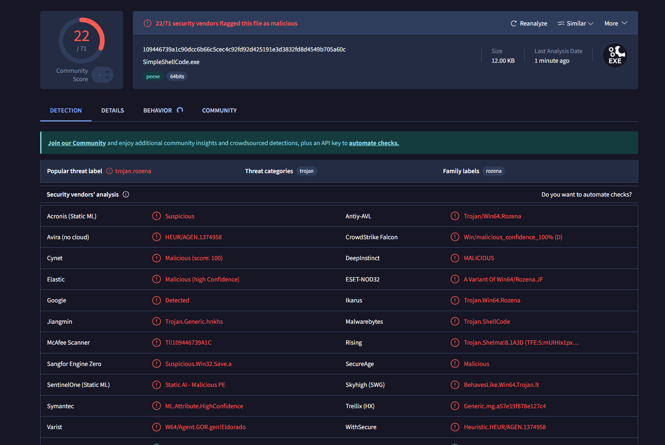This screenshot has height=445, width=665.
Task: Downvote the community score arrow
Action: [x=107, y=78]
